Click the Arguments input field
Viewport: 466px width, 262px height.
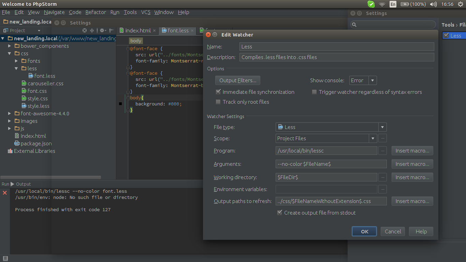pyautogui.click(x=331, y=164)
